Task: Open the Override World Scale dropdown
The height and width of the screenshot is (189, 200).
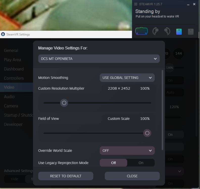Action: tap(127, 150)
